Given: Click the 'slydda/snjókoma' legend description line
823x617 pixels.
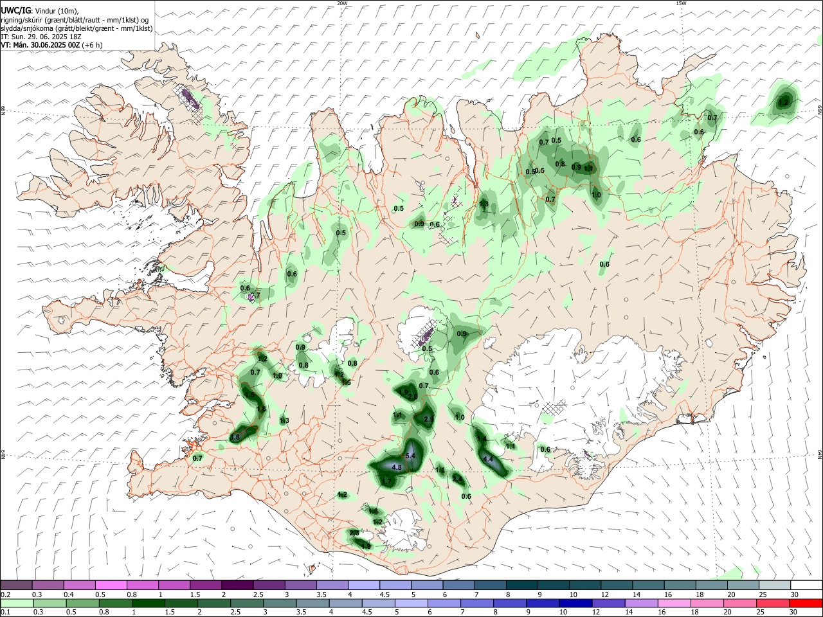Looking at the screenshot, I should pos(77,28).
